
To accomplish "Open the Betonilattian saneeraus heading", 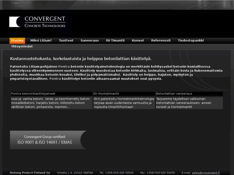I will click(174, 94).
